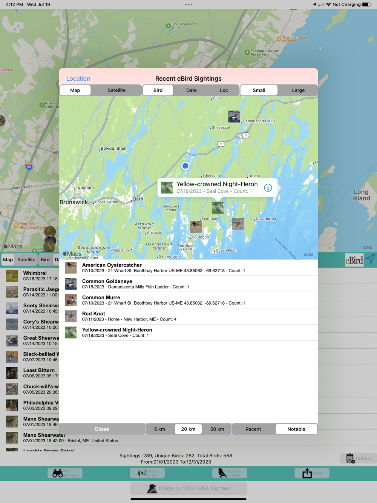
Task: Select Chuck-will's-widow row in background list
Action: tap(29, 389)
